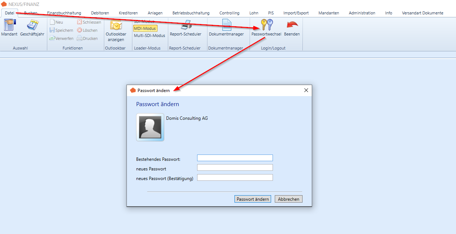Switch to the Finanzbuchhaltung tab
This screenshot has height=234, width=456.
click(x=64, y=13)
